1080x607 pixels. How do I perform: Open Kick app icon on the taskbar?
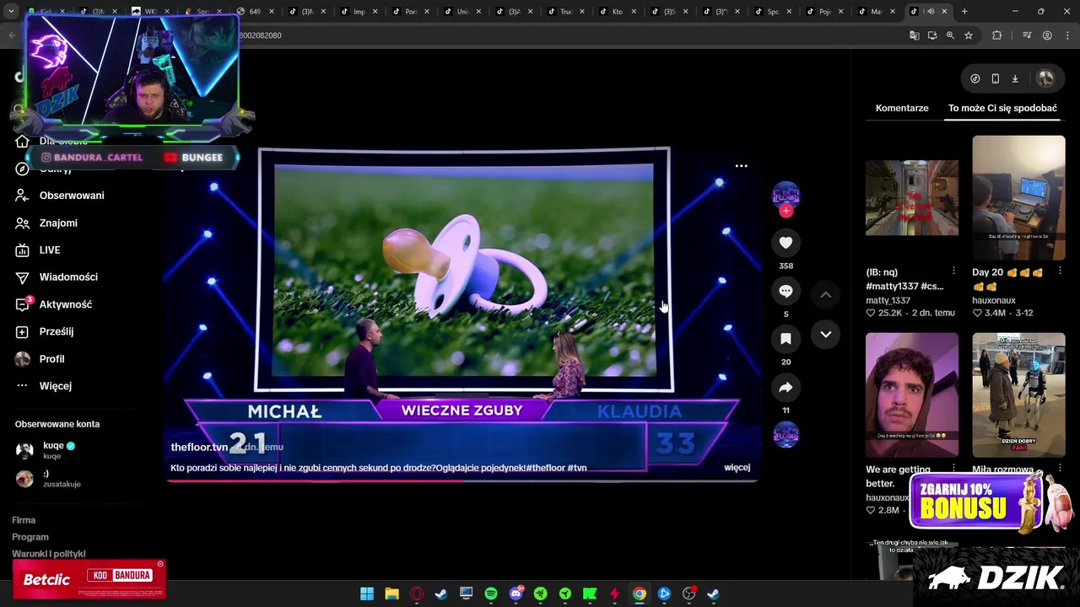point(590,594)
